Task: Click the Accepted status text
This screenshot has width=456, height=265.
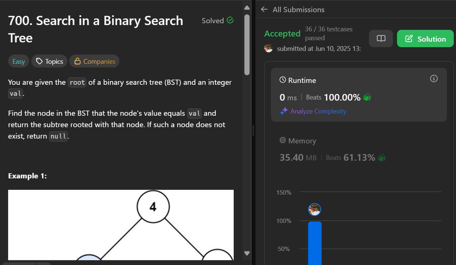Action: click(282, 33)
